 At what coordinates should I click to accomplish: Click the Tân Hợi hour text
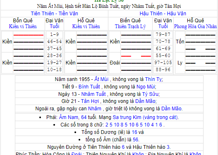coord(90,101)
